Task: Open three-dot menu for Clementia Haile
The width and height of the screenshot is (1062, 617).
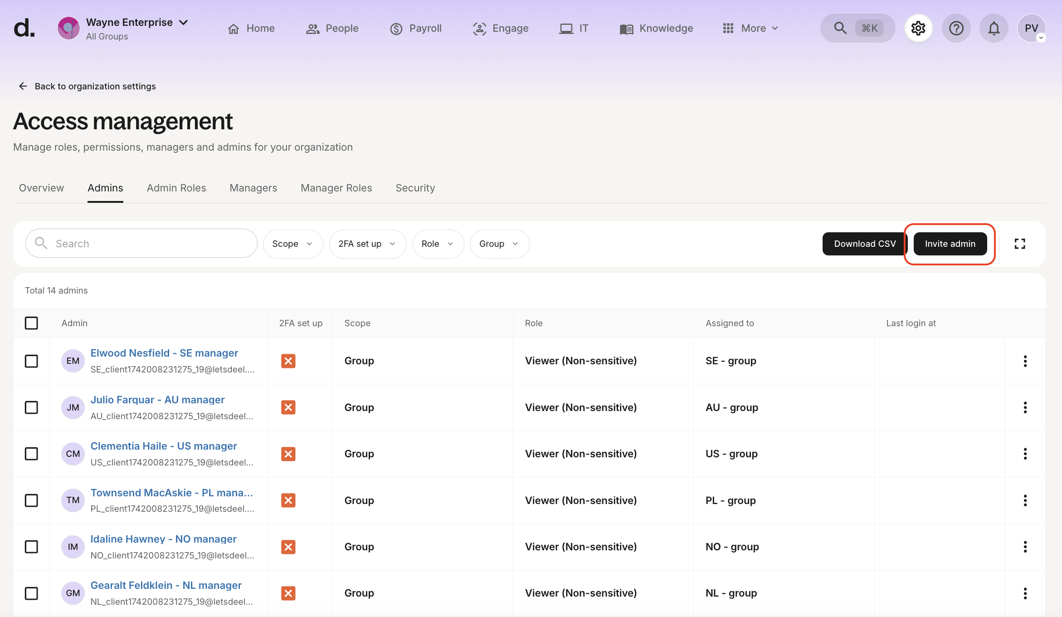Action: [x=1025, y=454]
